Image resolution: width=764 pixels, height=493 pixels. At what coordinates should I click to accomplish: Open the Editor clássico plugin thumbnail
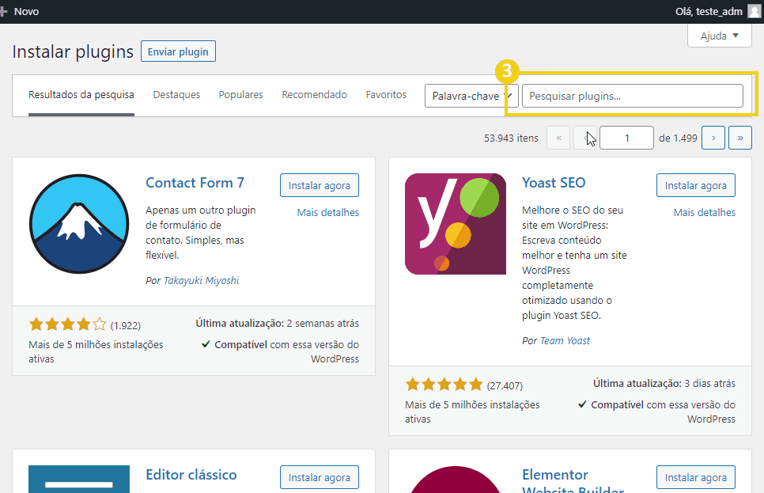point(79,479)
